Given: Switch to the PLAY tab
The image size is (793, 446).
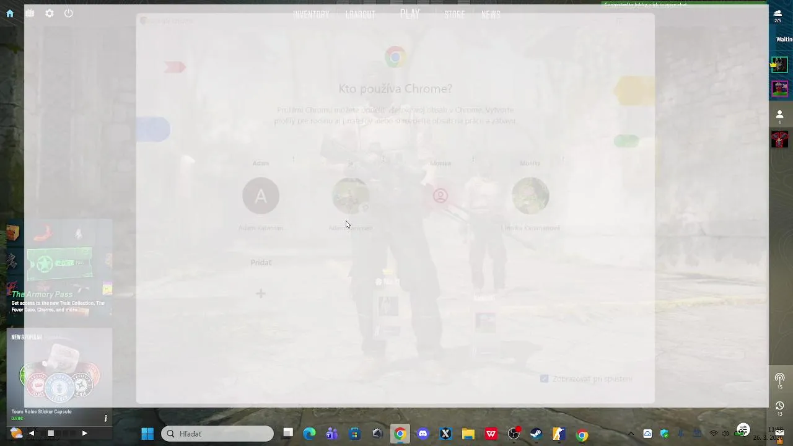Looking at the screenshot, I should (x=410, y=14).
